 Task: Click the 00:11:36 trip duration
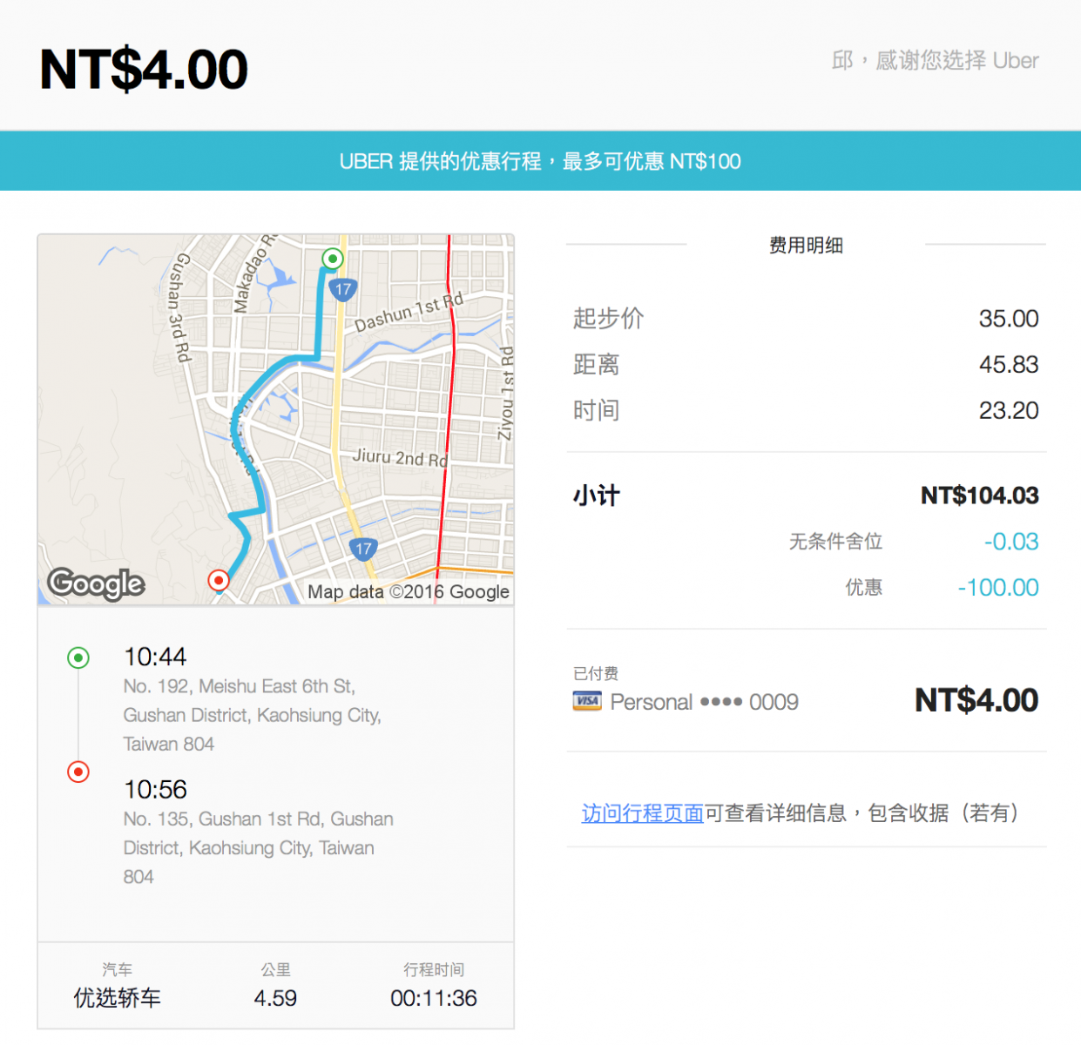tap(434, 998)
